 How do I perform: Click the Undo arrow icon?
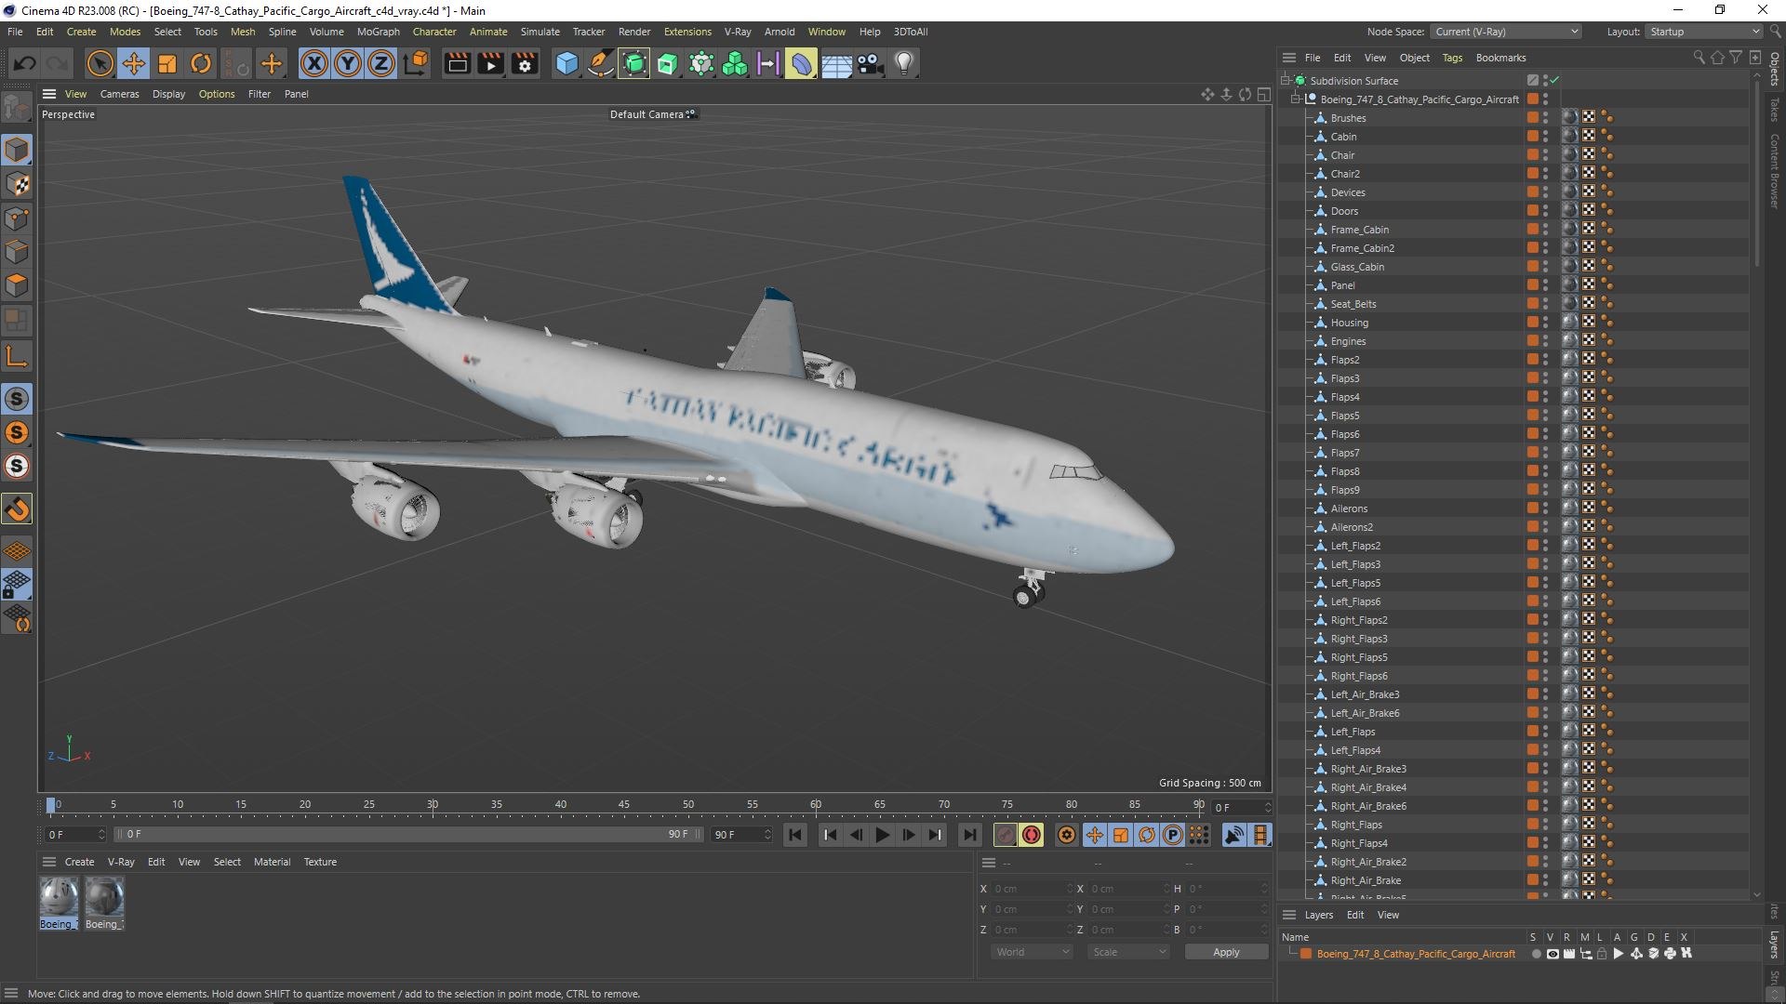25,63
